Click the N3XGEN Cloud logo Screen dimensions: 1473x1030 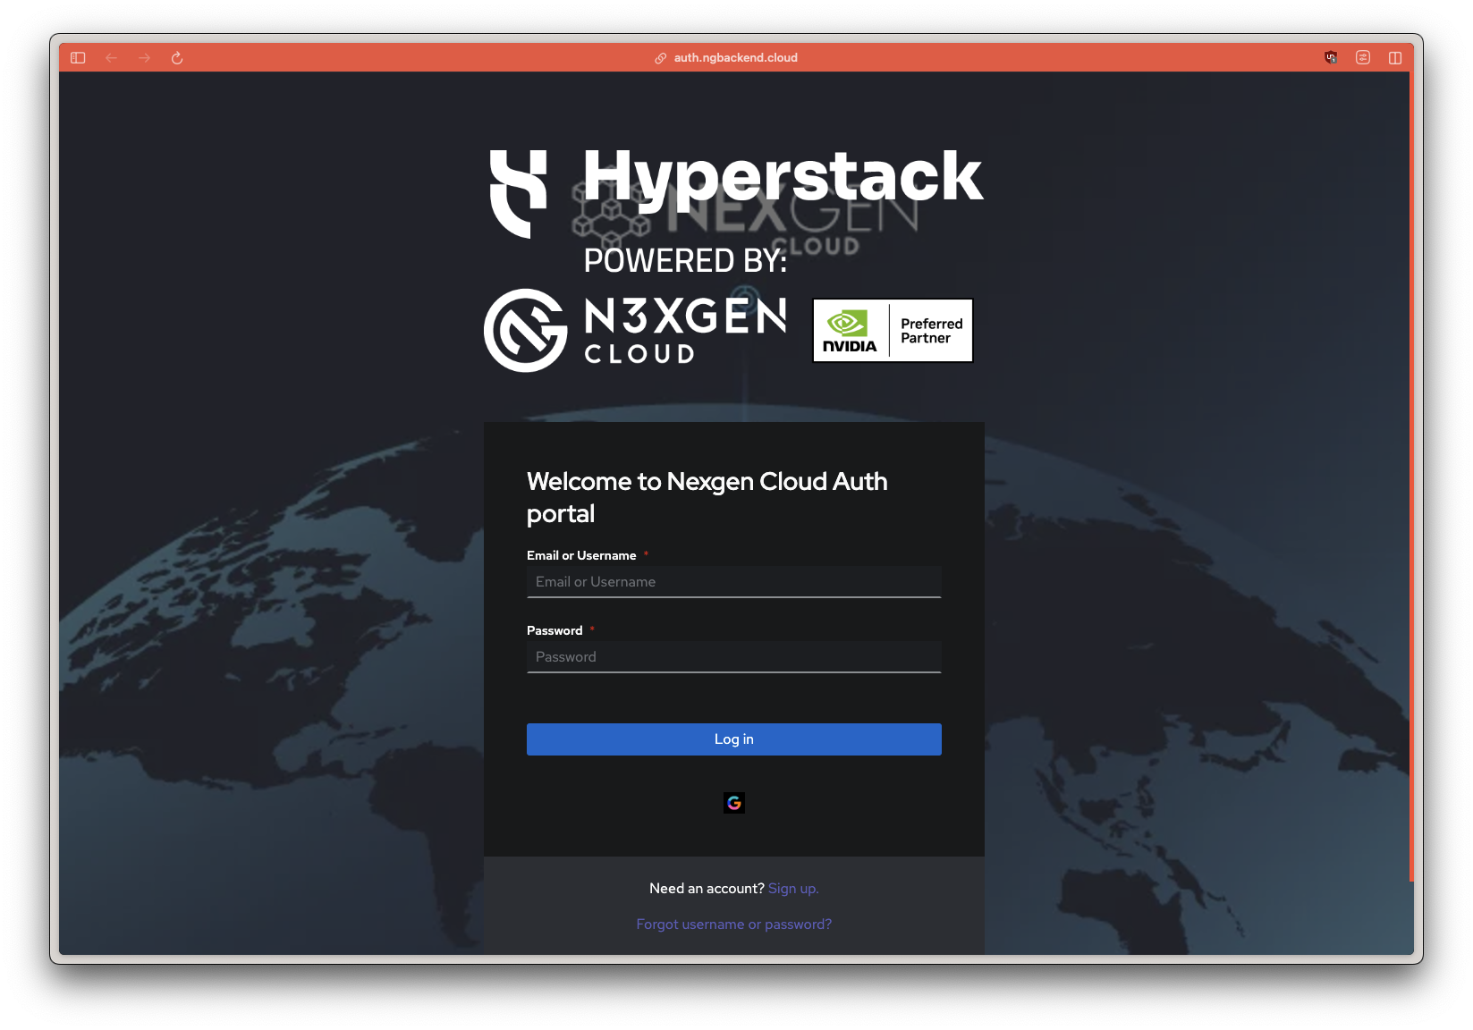[635, 330]
